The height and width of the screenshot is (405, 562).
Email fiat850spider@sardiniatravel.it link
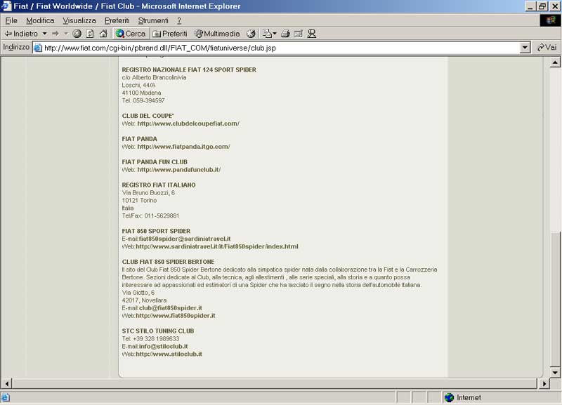pos(185,239)
